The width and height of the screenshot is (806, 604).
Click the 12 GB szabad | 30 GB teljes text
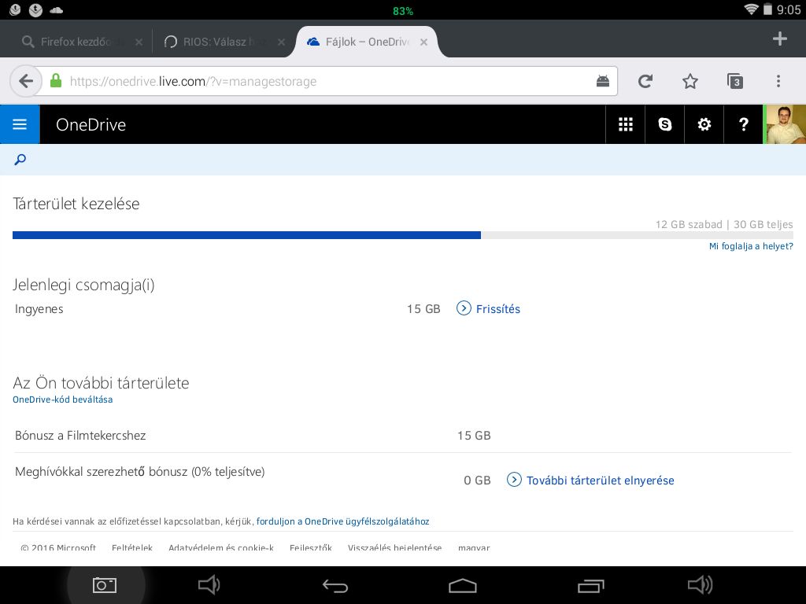(724, 224)
